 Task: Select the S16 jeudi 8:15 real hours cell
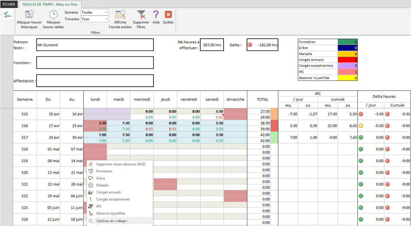165,129
